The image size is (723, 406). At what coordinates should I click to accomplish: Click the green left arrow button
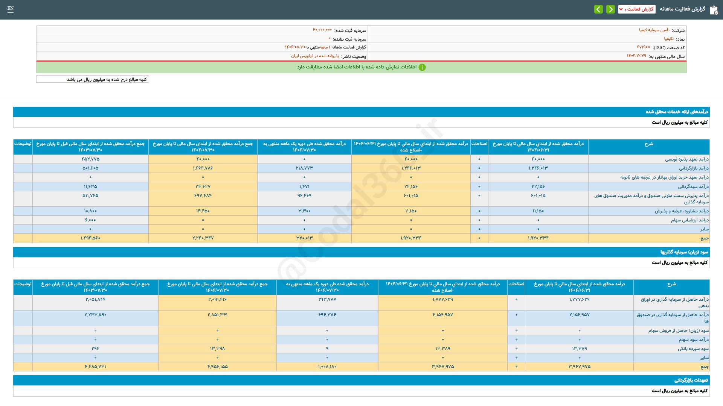(x=598, y=9)
